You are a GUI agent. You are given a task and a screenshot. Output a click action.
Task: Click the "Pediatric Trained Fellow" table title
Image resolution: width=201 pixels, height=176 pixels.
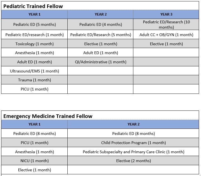click(33, 6)
